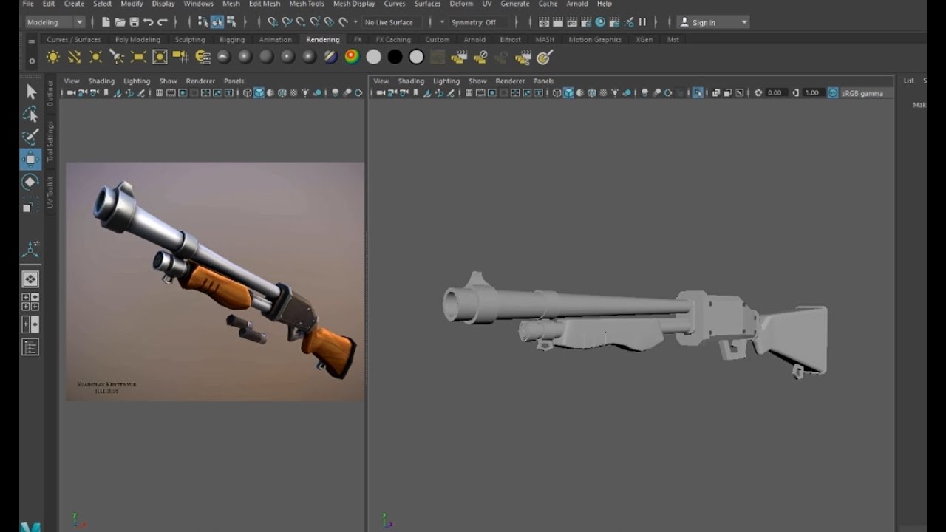Click the ambient light sun shelf icon
The image size is (946, 532).
[53, 57]
